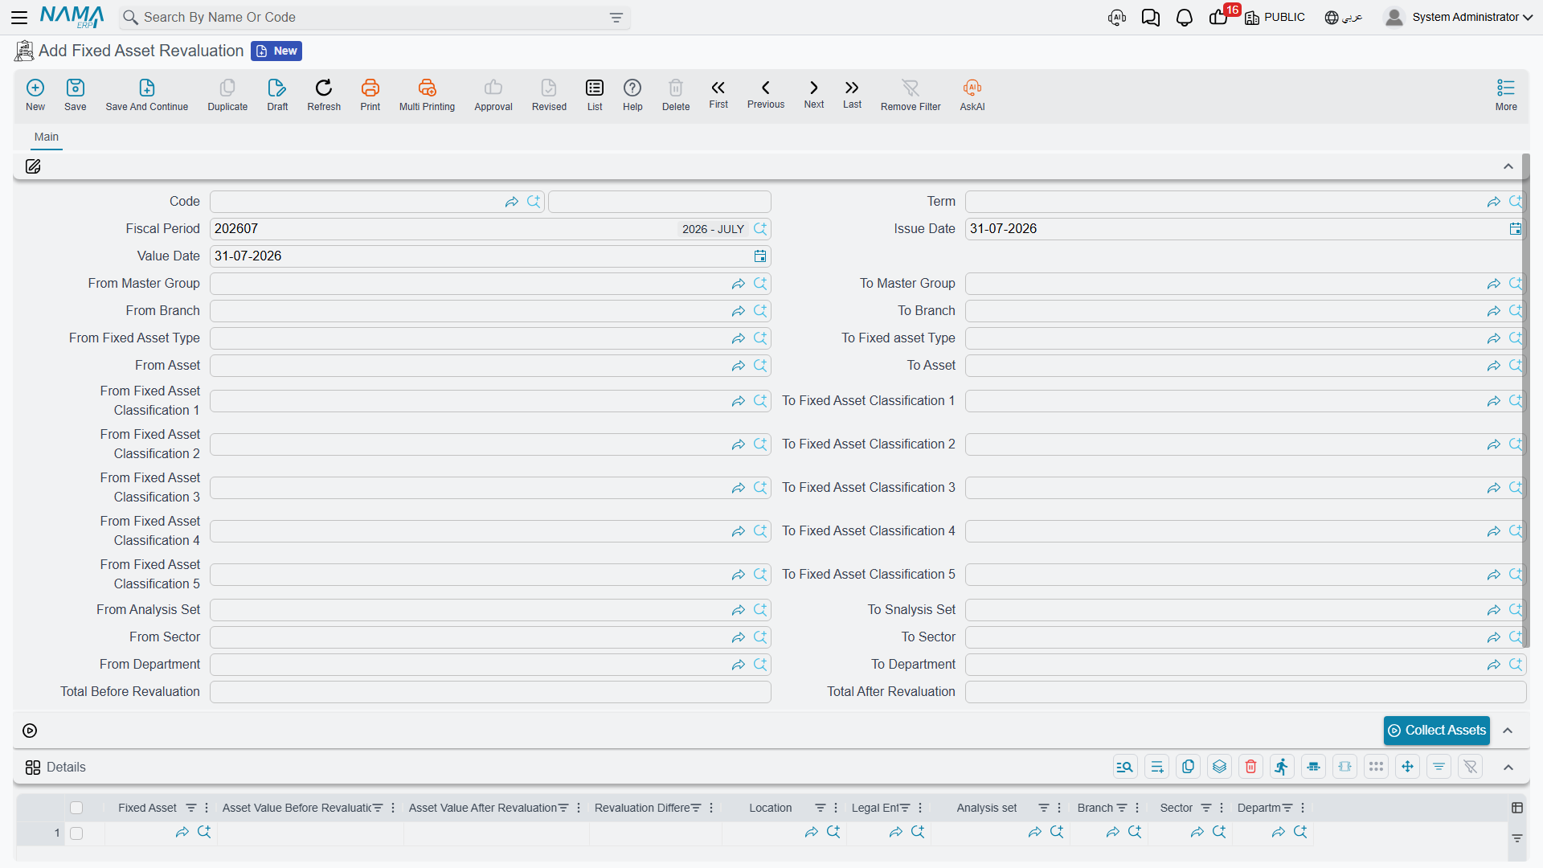
Task: Switch language to Arabic
Action: tap(1344, 18)
